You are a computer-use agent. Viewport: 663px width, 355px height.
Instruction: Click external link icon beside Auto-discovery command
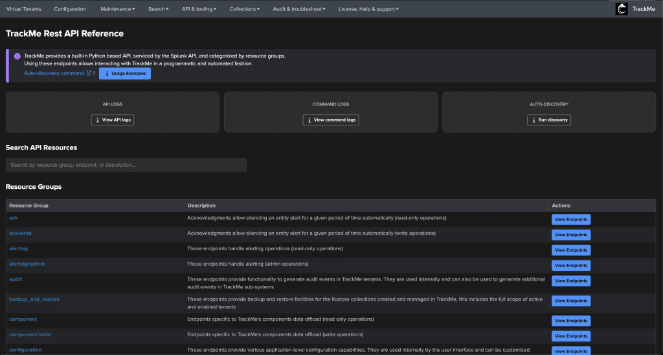[89, 73]
